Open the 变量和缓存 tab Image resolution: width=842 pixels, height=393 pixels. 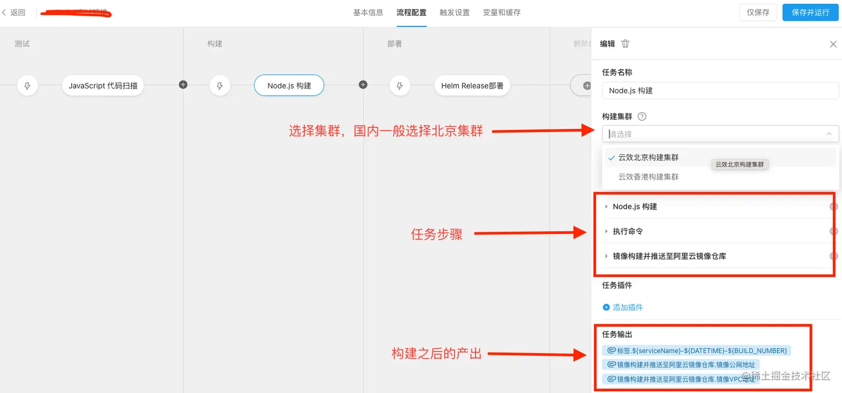tap(502, 12)
